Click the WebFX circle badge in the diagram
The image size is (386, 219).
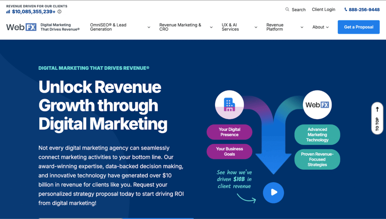(x=317, y=104)
